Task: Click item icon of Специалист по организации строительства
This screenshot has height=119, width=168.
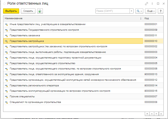Action: [6, 102]
